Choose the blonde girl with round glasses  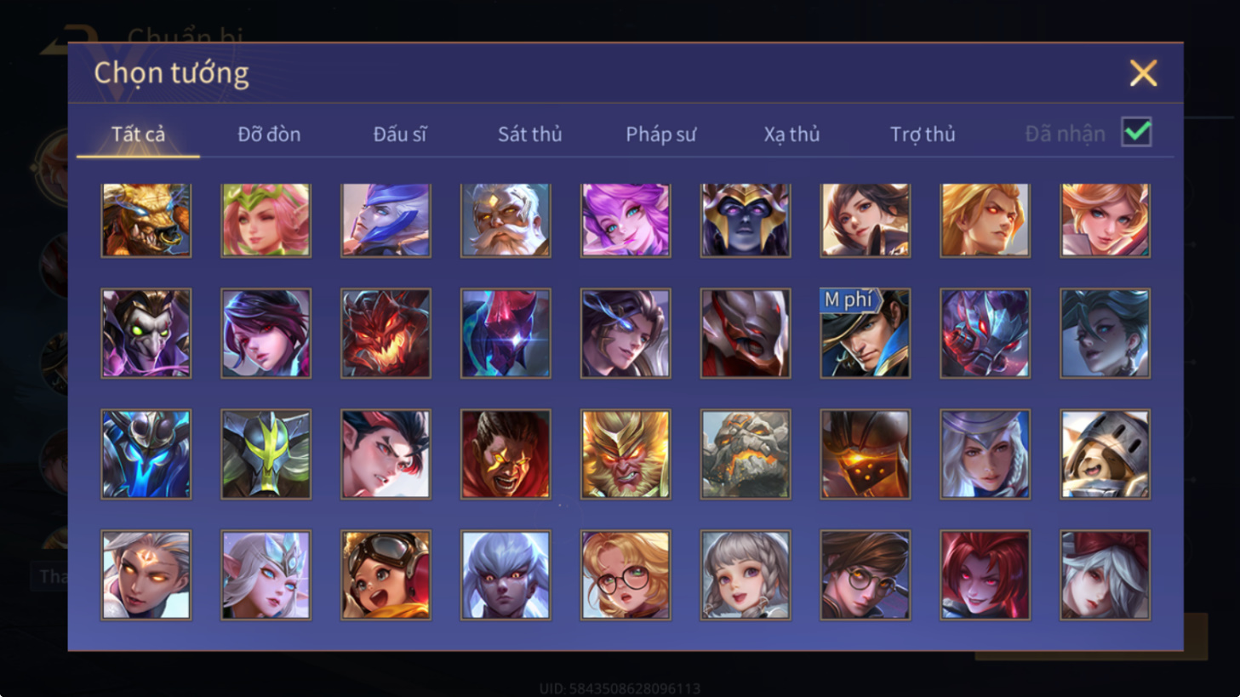[x=626, y=574]
